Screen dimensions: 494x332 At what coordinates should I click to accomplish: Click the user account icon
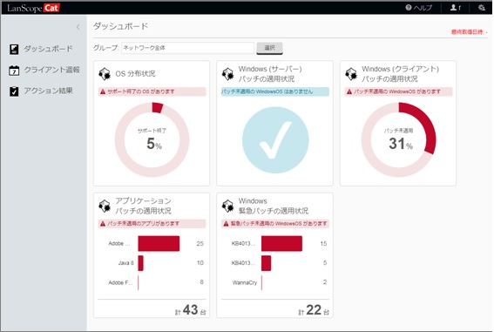coord(453,7)
